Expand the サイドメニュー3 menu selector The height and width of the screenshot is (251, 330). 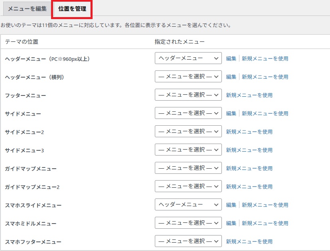[188, 150]
